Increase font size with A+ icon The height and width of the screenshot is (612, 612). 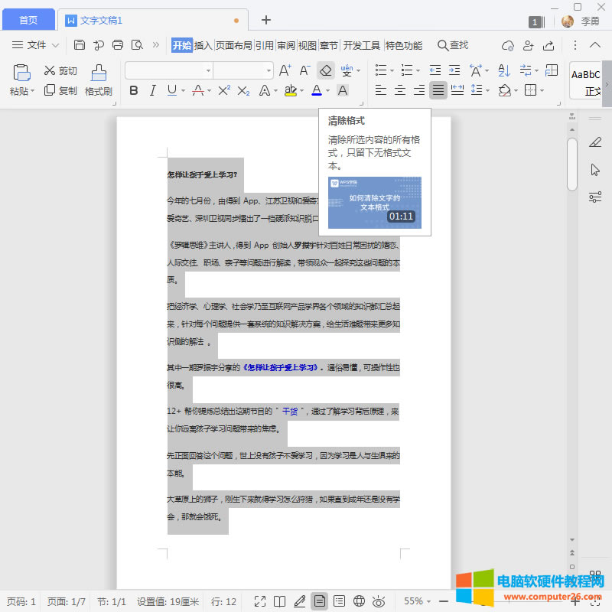click(x=285, y=70)
